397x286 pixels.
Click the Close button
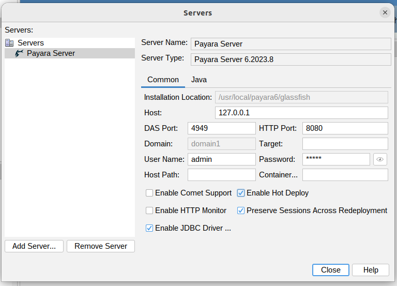click(330, 270)
